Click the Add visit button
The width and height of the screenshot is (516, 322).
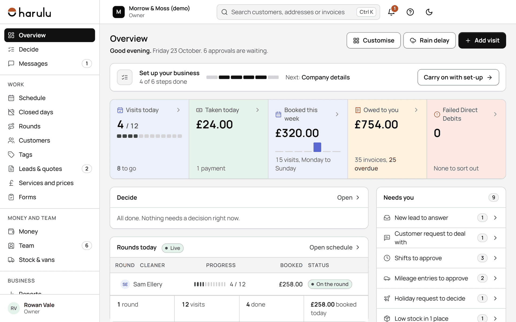482,41
